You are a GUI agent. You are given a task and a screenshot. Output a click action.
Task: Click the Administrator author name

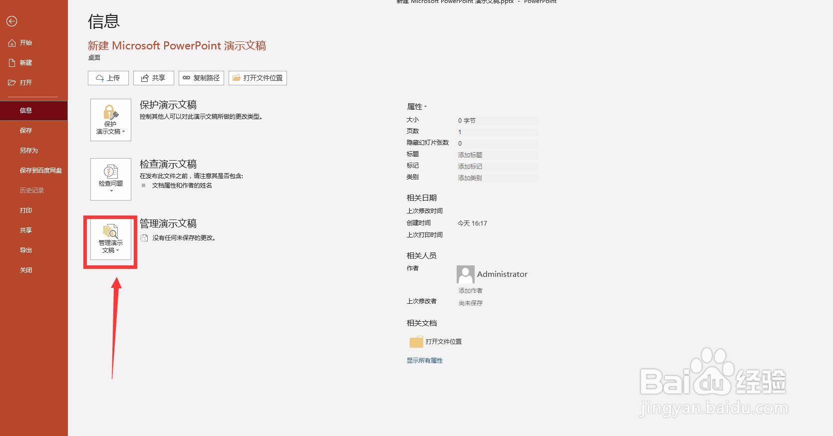[x=502, y=274]
